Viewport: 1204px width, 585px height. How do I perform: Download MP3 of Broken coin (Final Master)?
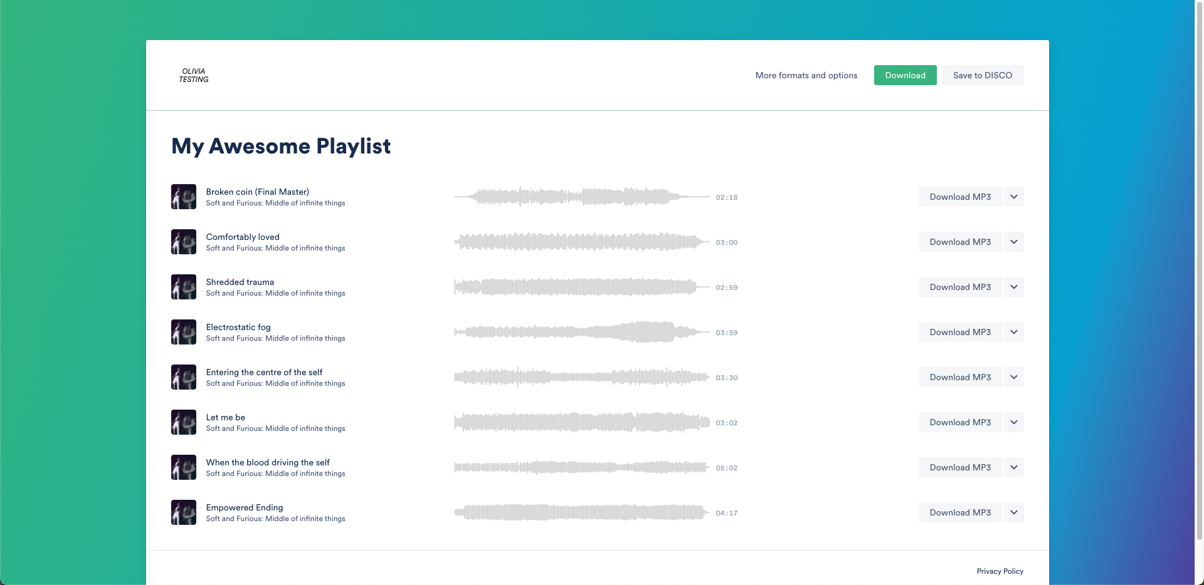point(960,197)
